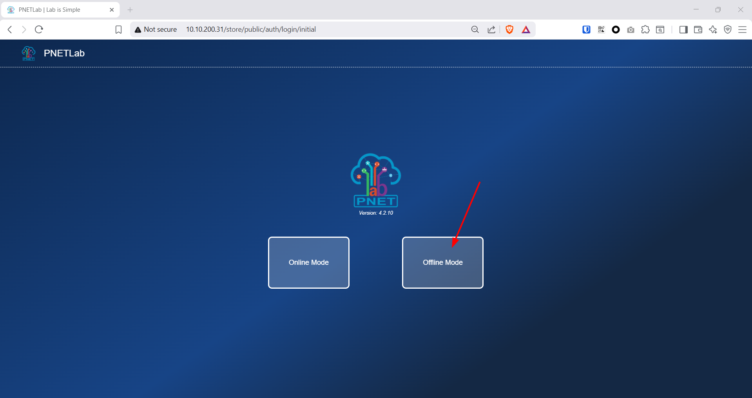This screenshot has height=398, width=752.
Task: Click the large PNET lab cloud logo
Action: [x=376, y=180]
